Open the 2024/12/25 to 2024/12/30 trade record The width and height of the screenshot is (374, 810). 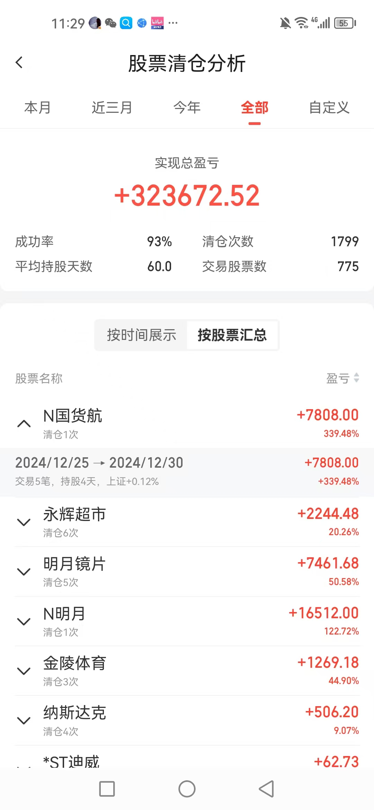187,471
